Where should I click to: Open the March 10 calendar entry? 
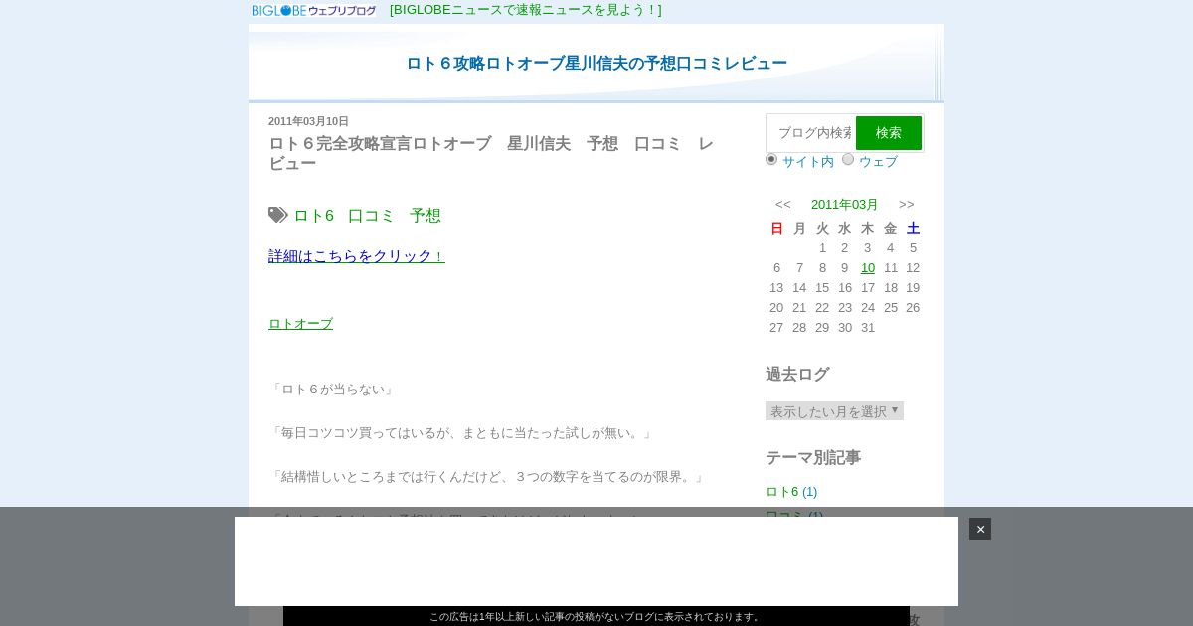click(868, 268)
